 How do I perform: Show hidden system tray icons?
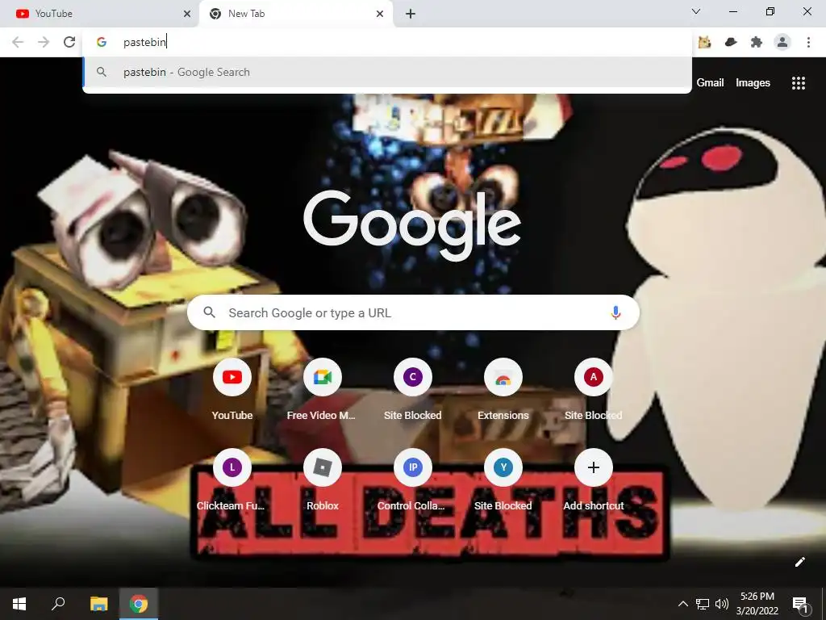[682, 604]
